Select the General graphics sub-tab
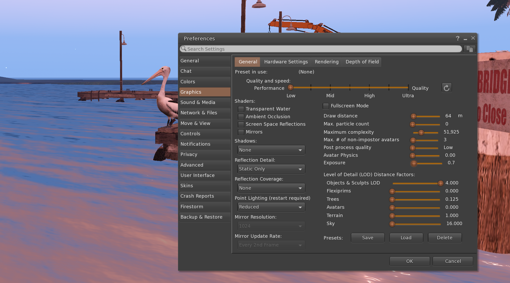Viewport: 510px width, 283px height. click(x=248, y=62)
